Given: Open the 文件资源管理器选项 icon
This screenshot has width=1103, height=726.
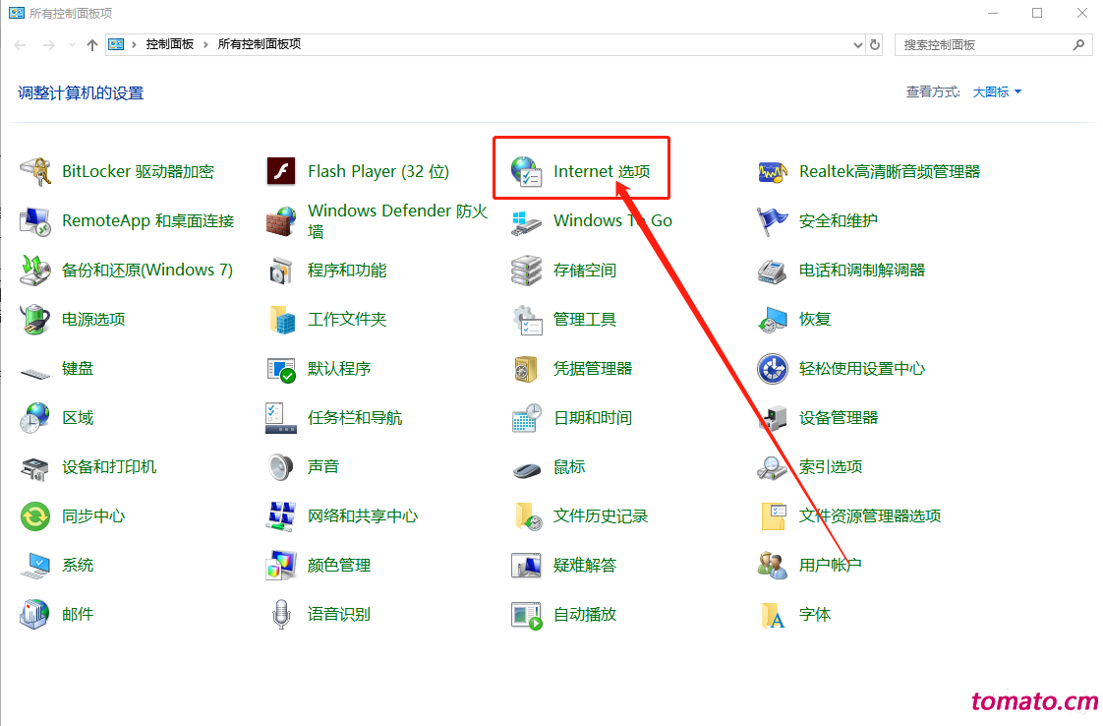Looking at the screenshot, I should pyautogui.click(x=774, y=516).
